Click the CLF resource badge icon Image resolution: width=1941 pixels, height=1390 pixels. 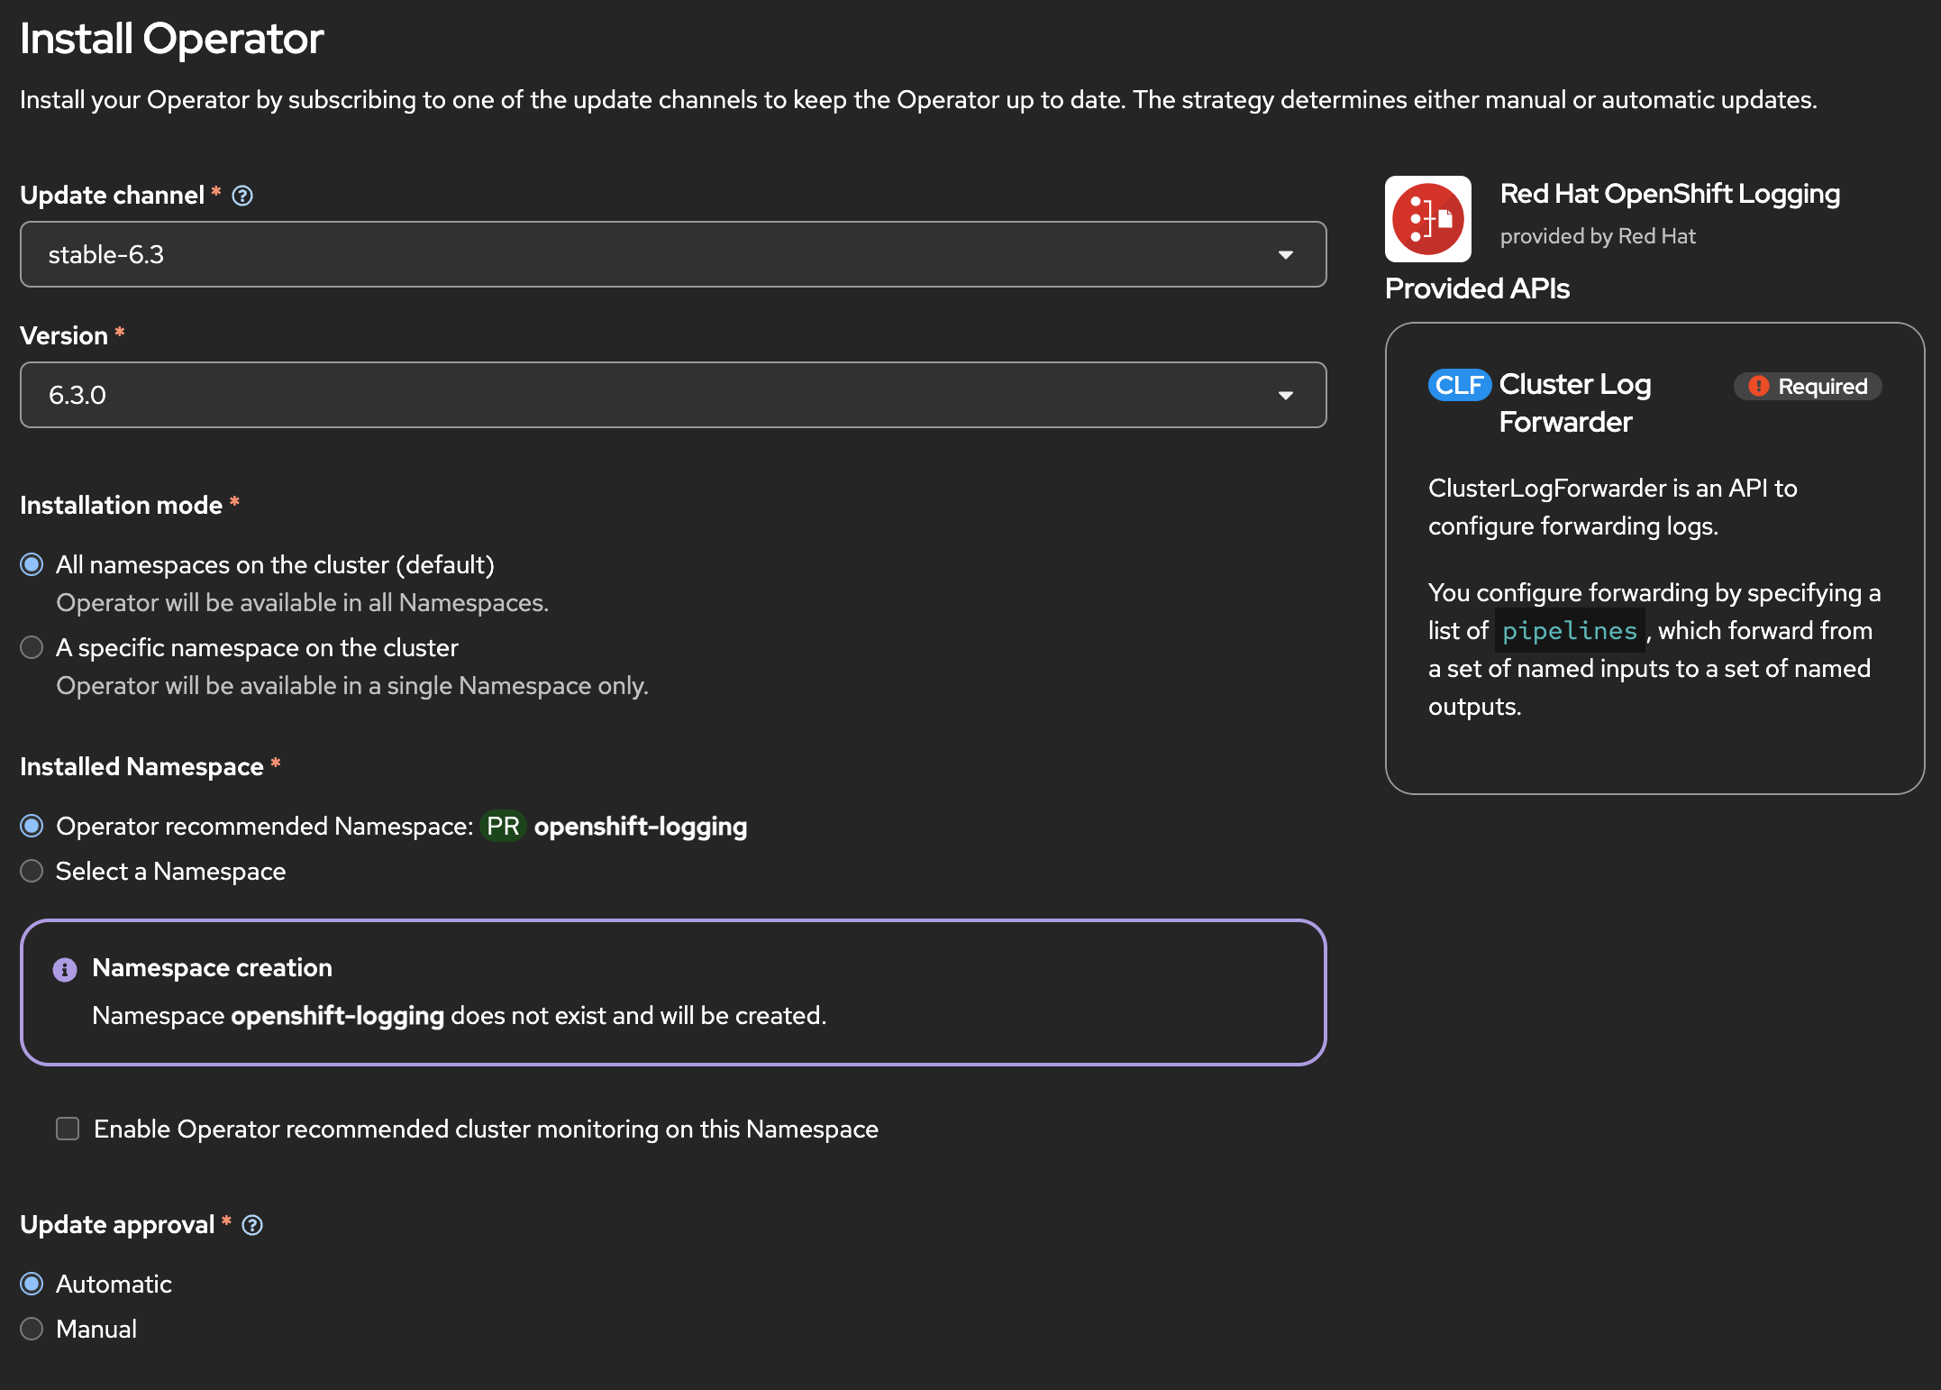1459,385
